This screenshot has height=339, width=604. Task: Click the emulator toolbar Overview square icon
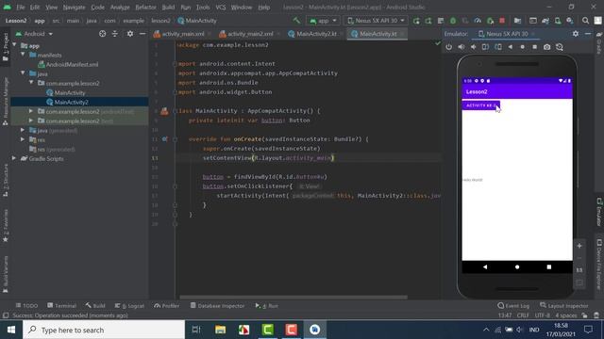[x=535, y=47]
